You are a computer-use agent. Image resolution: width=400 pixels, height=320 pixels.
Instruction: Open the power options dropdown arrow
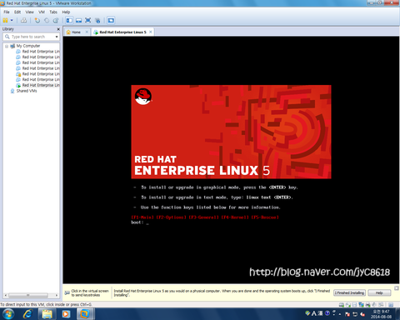tap(12, 20)
